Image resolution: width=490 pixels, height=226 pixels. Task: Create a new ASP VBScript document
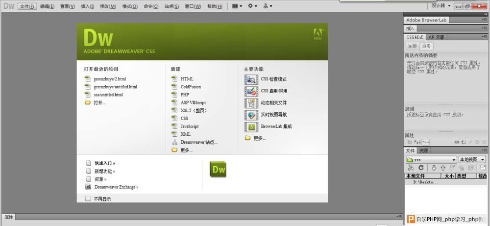tap(193, 102)
